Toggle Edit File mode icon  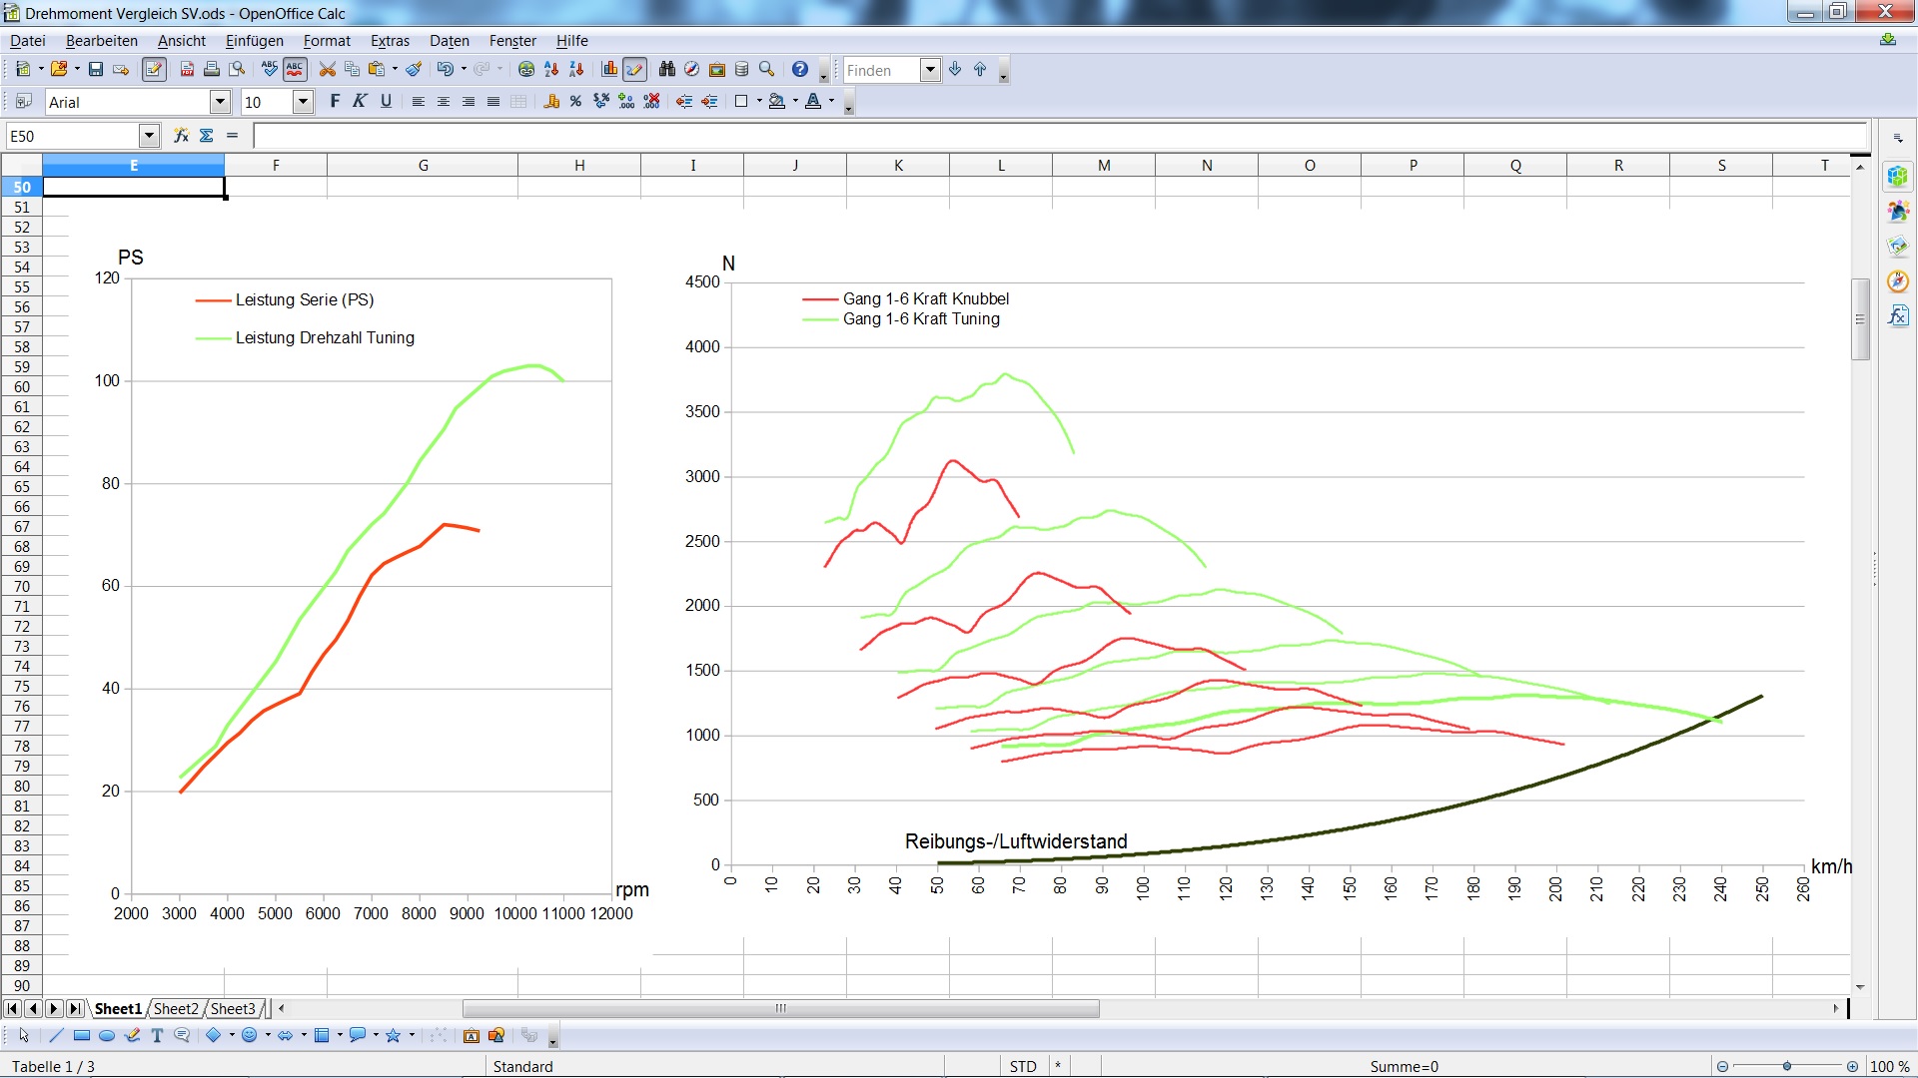coord(154,70)
